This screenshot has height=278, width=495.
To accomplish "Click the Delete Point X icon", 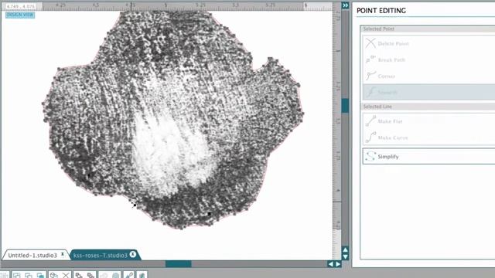I will pos(370,43).
